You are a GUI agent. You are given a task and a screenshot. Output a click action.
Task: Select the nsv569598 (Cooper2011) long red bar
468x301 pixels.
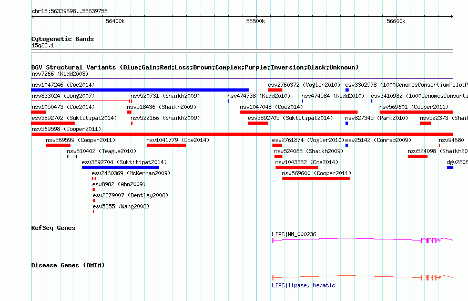(x=242, y=134)
